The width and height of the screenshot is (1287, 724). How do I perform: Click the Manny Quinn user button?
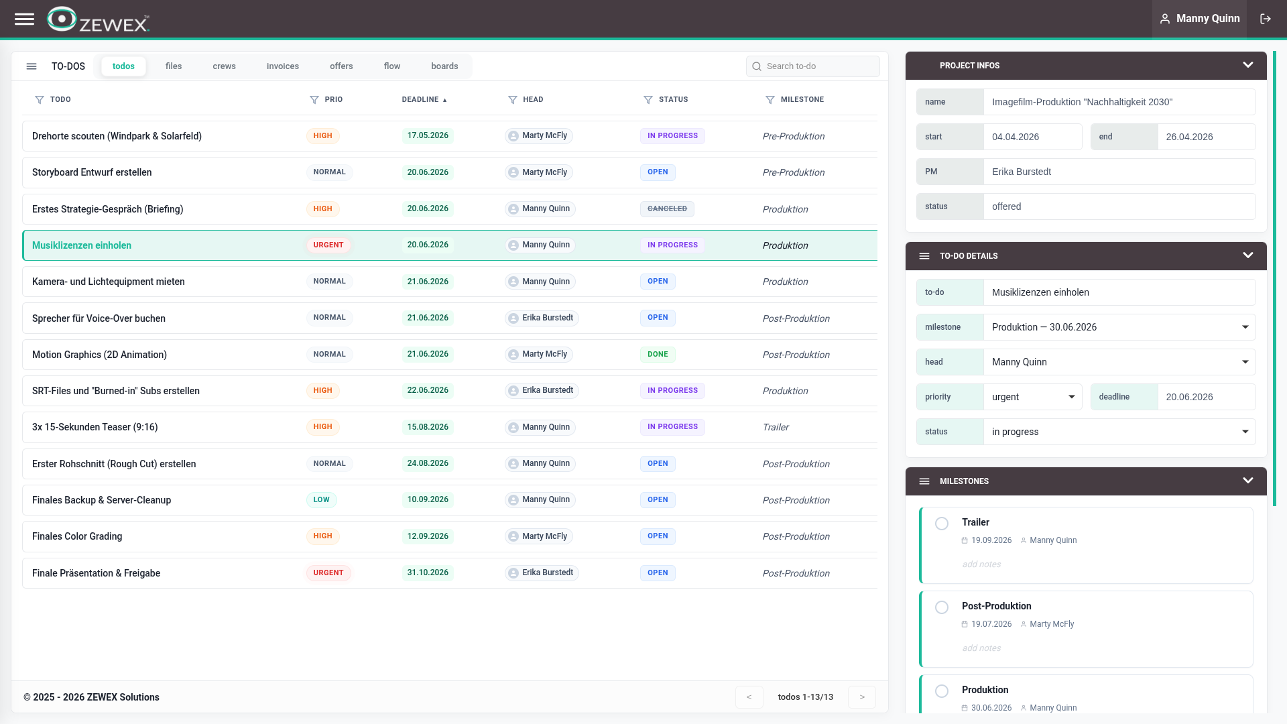[1199, 19]
